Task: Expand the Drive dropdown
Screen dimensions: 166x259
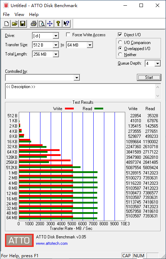Action: pos(56,36)
